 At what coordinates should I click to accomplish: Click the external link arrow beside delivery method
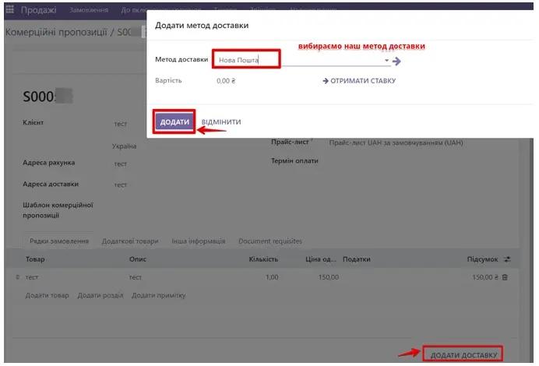pos(396,61)
